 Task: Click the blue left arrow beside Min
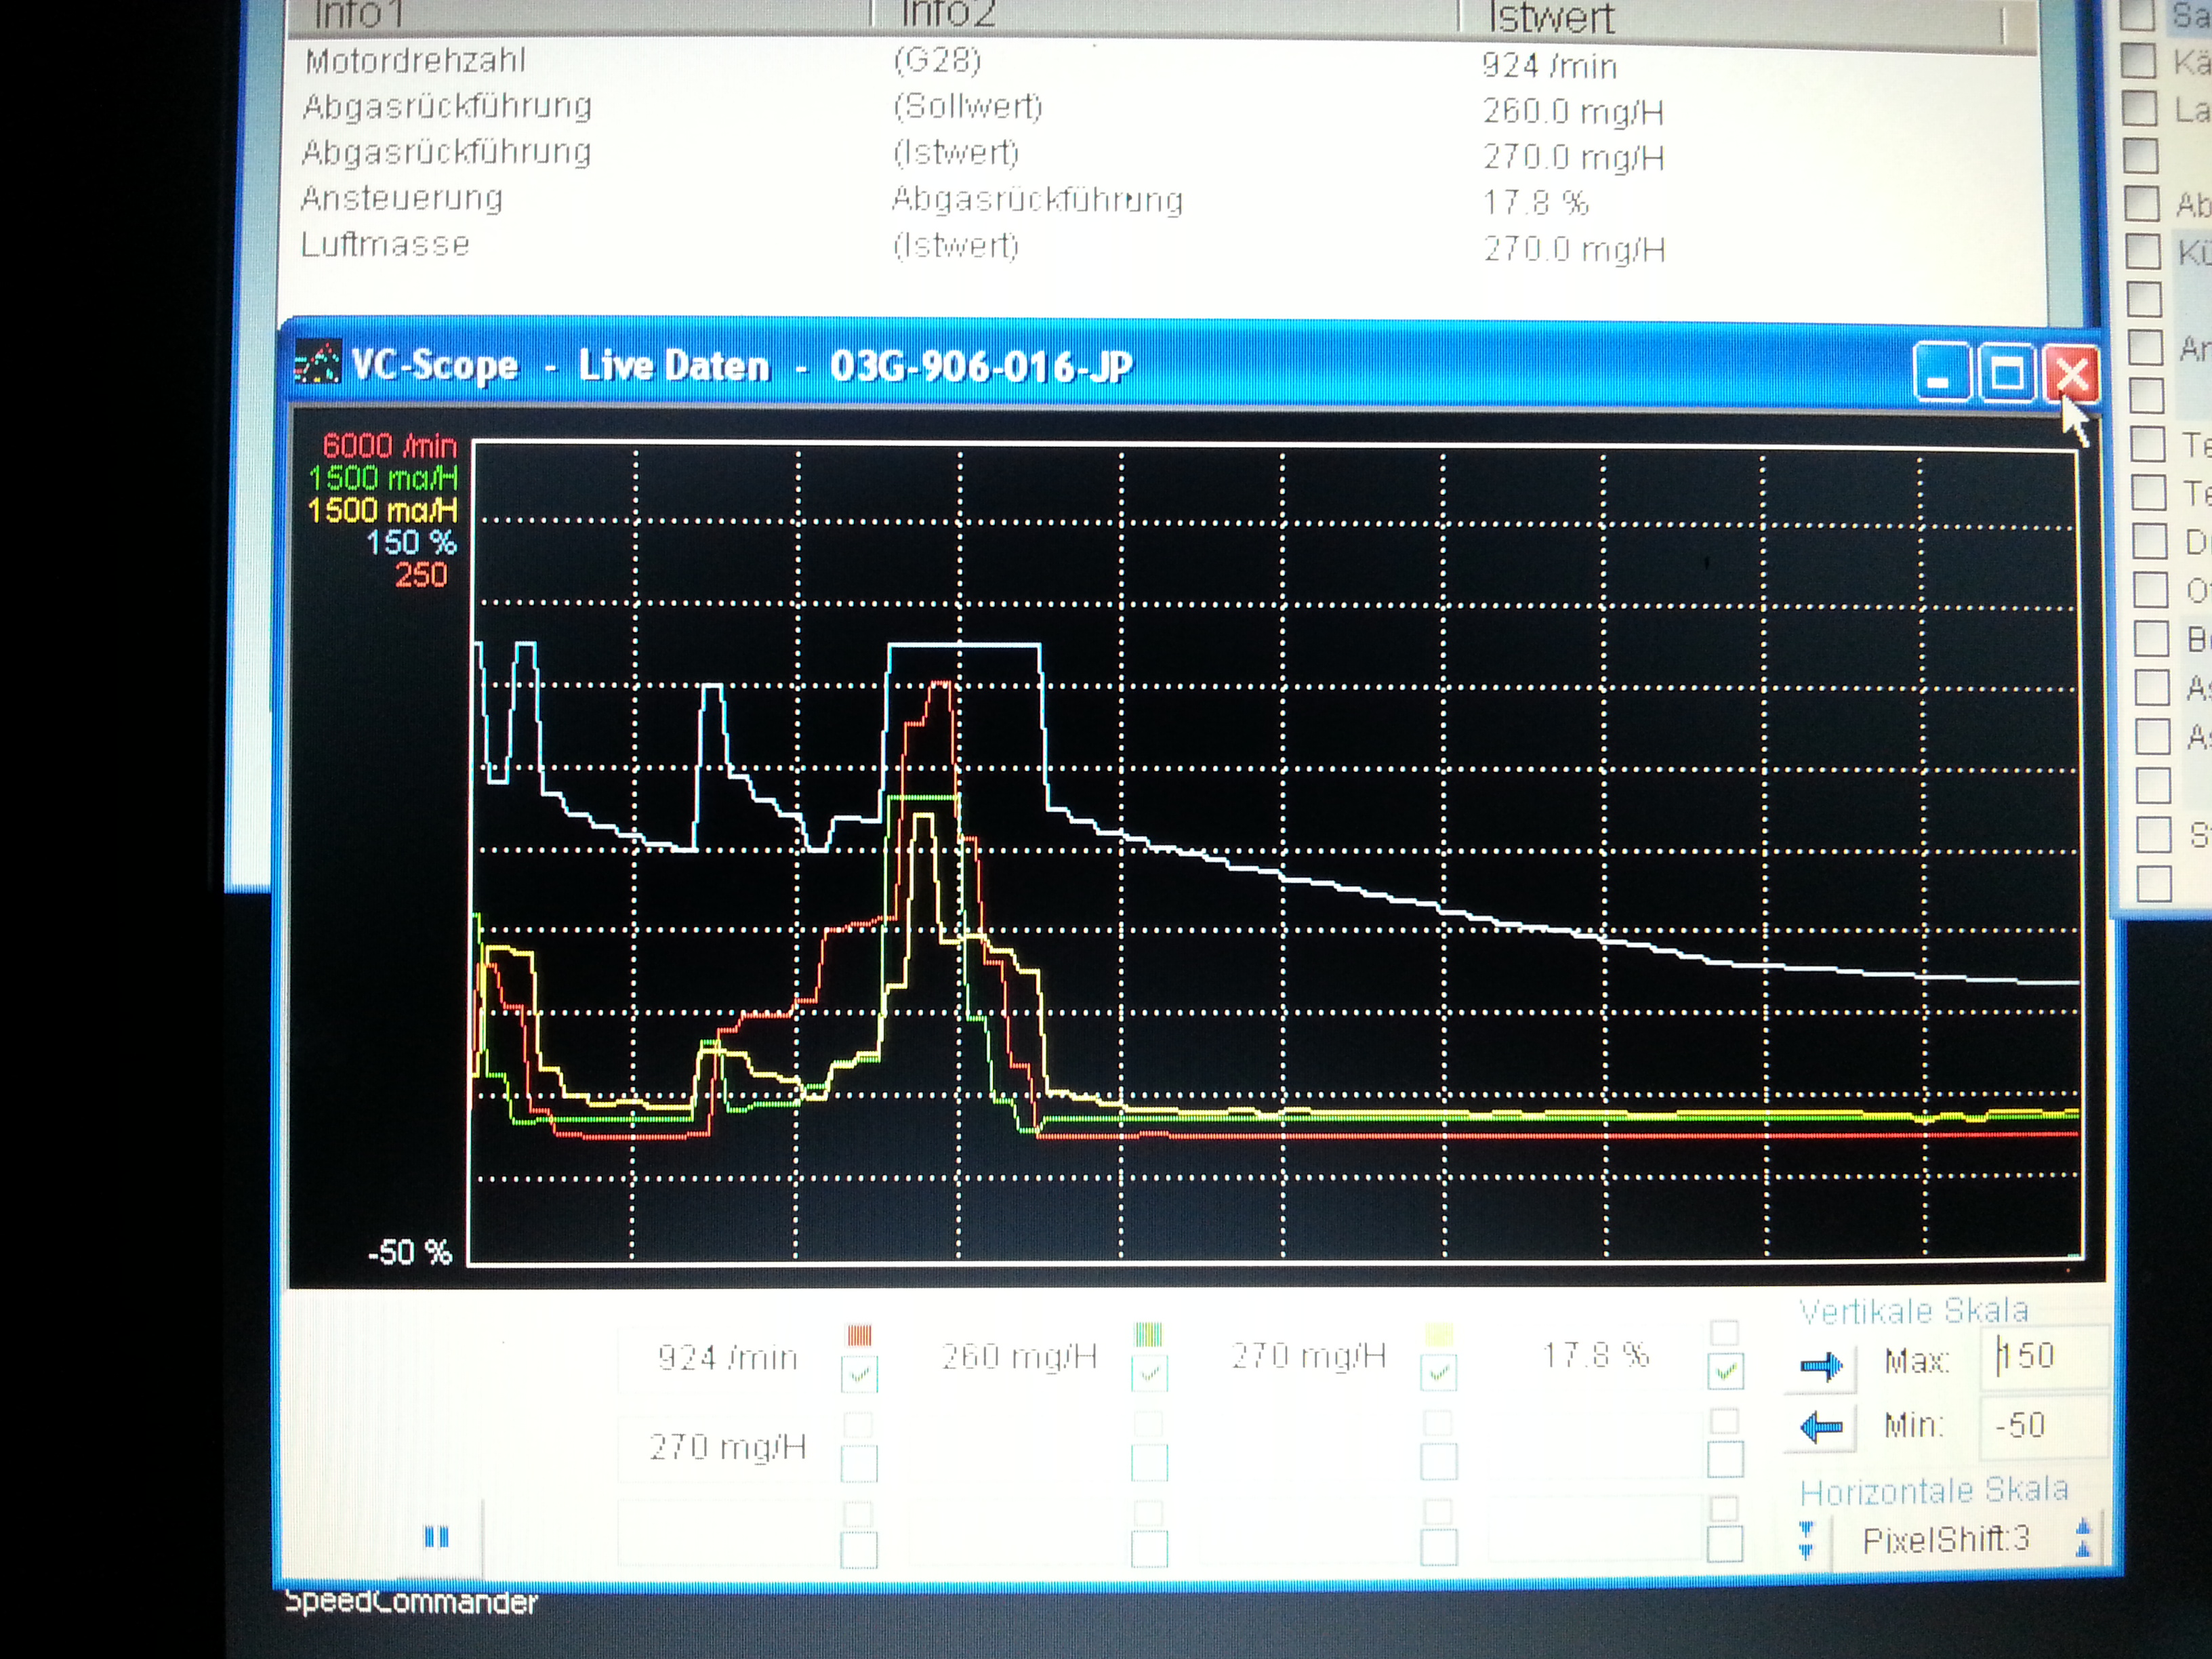tap(1820, 1426)
